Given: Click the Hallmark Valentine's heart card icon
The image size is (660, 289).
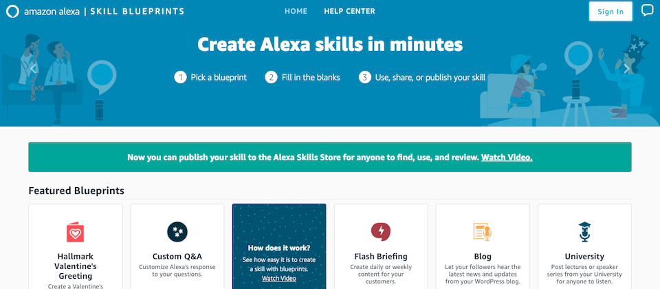Looking at the screenshot, I should point(76,232).
